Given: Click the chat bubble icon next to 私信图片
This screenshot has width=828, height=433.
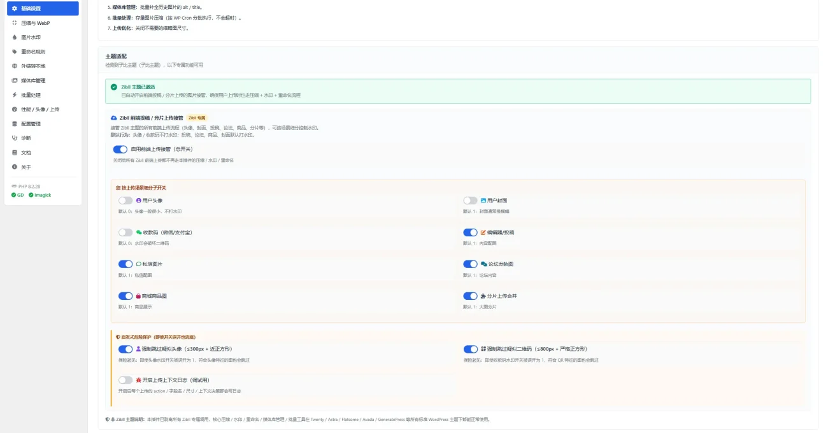Looking at the screenshot, I should pyautogui.click(x=139, y=264).
